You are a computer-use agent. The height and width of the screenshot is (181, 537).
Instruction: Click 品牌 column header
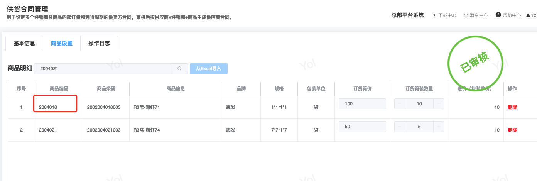241,89
